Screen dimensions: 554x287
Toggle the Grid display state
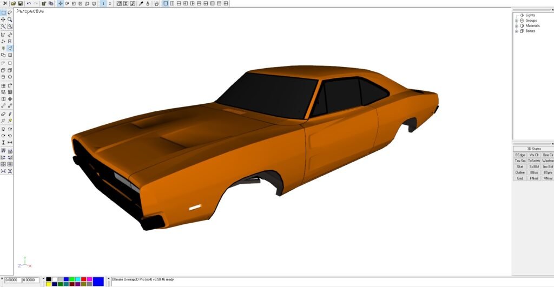[520, 178]
